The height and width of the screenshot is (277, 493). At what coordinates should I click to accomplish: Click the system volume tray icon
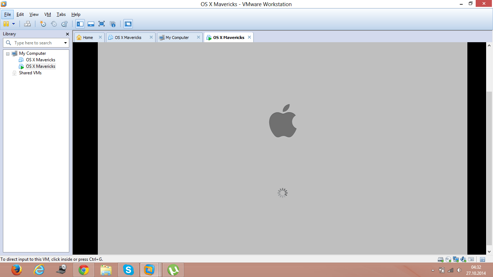click(459, 270)
